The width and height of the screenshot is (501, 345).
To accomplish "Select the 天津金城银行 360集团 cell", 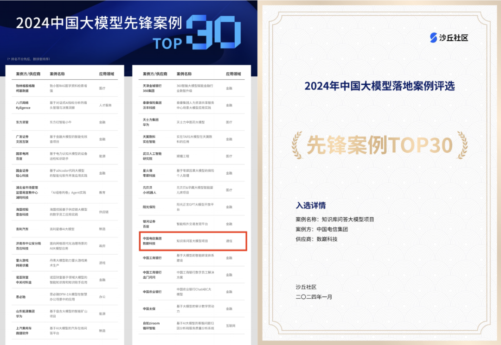I will tap(152, 88).
